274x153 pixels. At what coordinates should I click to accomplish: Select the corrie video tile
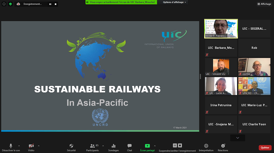tap(254, 67)
